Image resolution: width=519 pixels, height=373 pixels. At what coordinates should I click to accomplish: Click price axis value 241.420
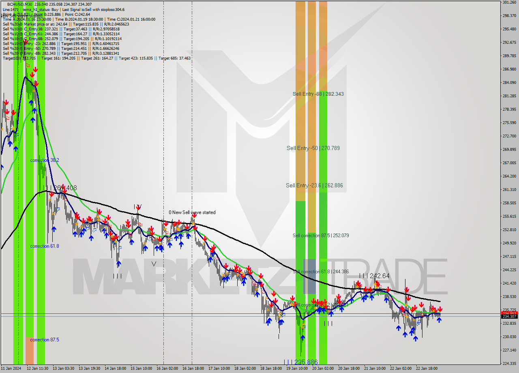509,283
